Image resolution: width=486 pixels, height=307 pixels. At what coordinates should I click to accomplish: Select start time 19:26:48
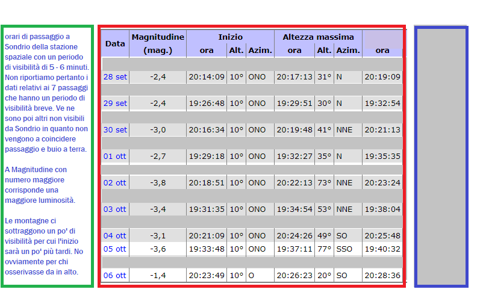[207, 103]
